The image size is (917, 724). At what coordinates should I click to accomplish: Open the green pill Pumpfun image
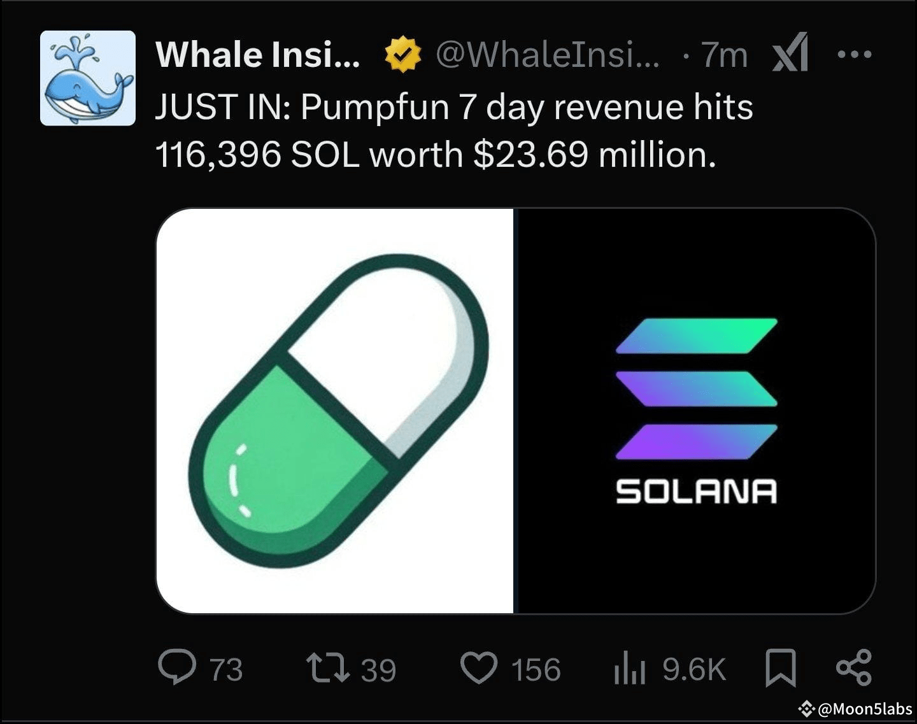click(335, 411)
